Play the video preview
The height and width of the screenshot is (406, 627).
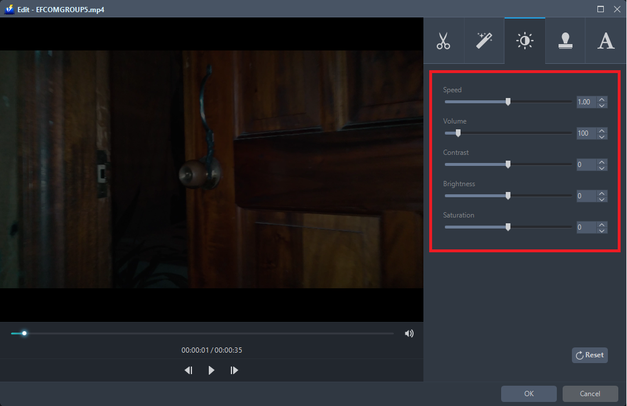211,370
